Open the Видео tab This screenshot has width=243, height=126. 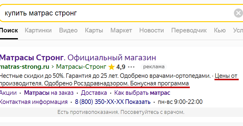[x=68, y=30]
